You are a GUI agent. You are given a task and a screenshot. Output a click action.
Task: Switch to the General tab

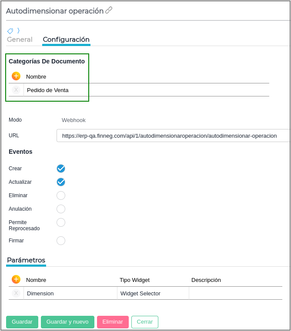20,40
